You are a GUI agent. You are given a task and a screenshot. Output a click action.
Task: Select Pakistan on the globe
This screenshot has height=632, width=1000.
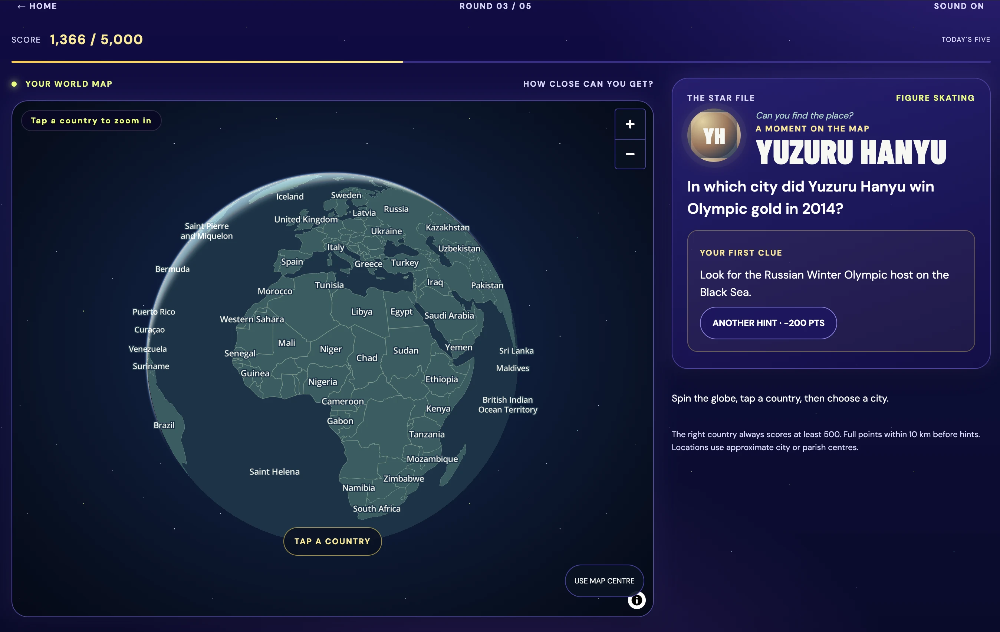coord(487,285)
